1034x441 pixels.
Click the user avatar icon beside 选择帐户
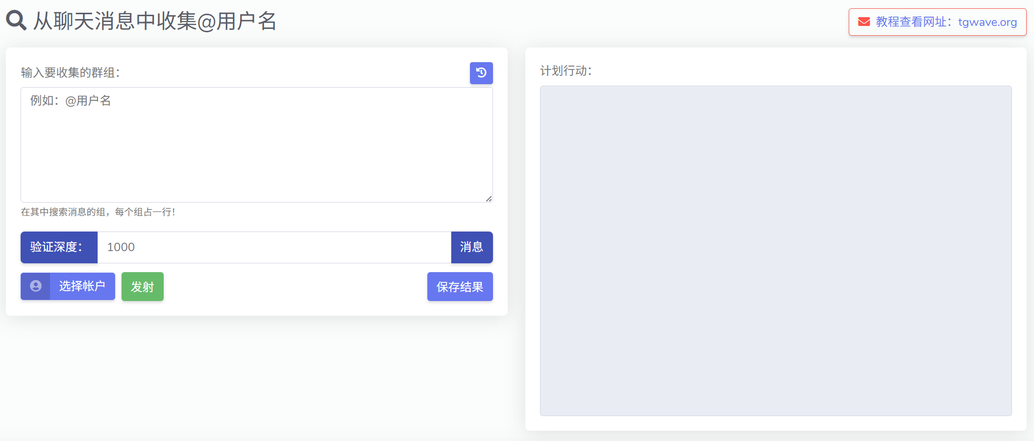click(x=36, y=286)
